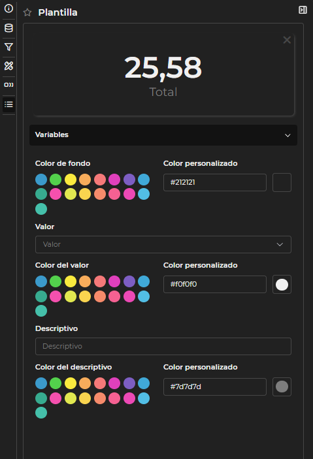Pick yellow swatch under Color del descriptivo

point(71,383)
